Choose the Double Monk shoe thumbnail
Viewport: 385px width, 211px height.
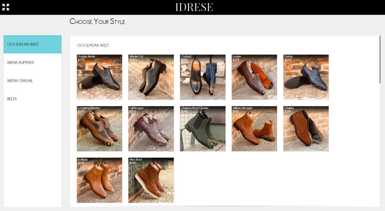[100, 77]
